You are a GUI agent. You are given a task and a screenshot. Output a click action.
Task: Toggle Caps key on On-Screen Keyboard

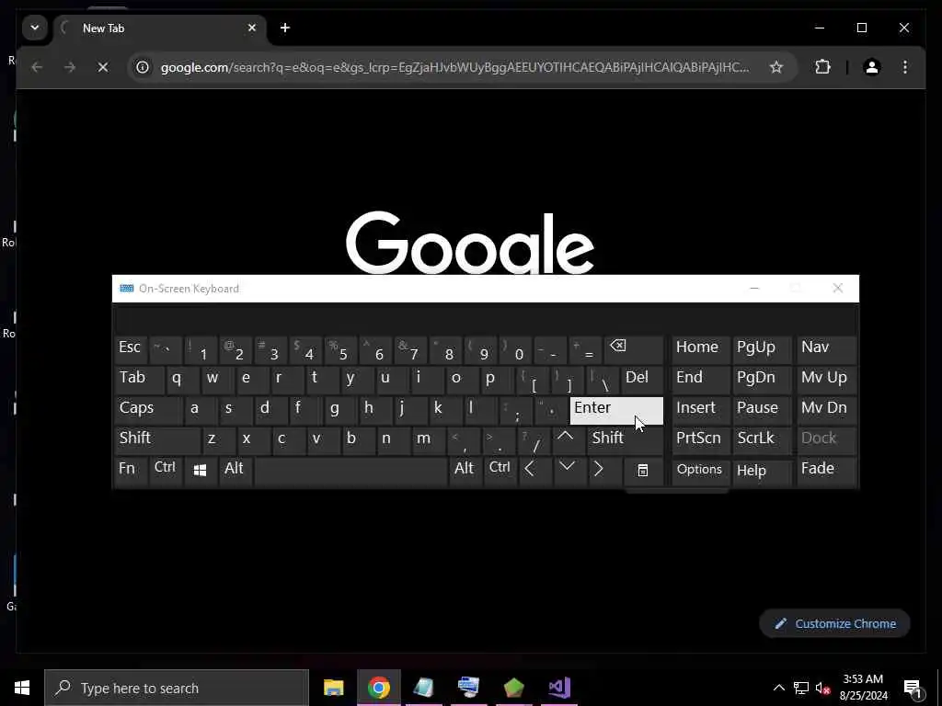tap(148, 409)
